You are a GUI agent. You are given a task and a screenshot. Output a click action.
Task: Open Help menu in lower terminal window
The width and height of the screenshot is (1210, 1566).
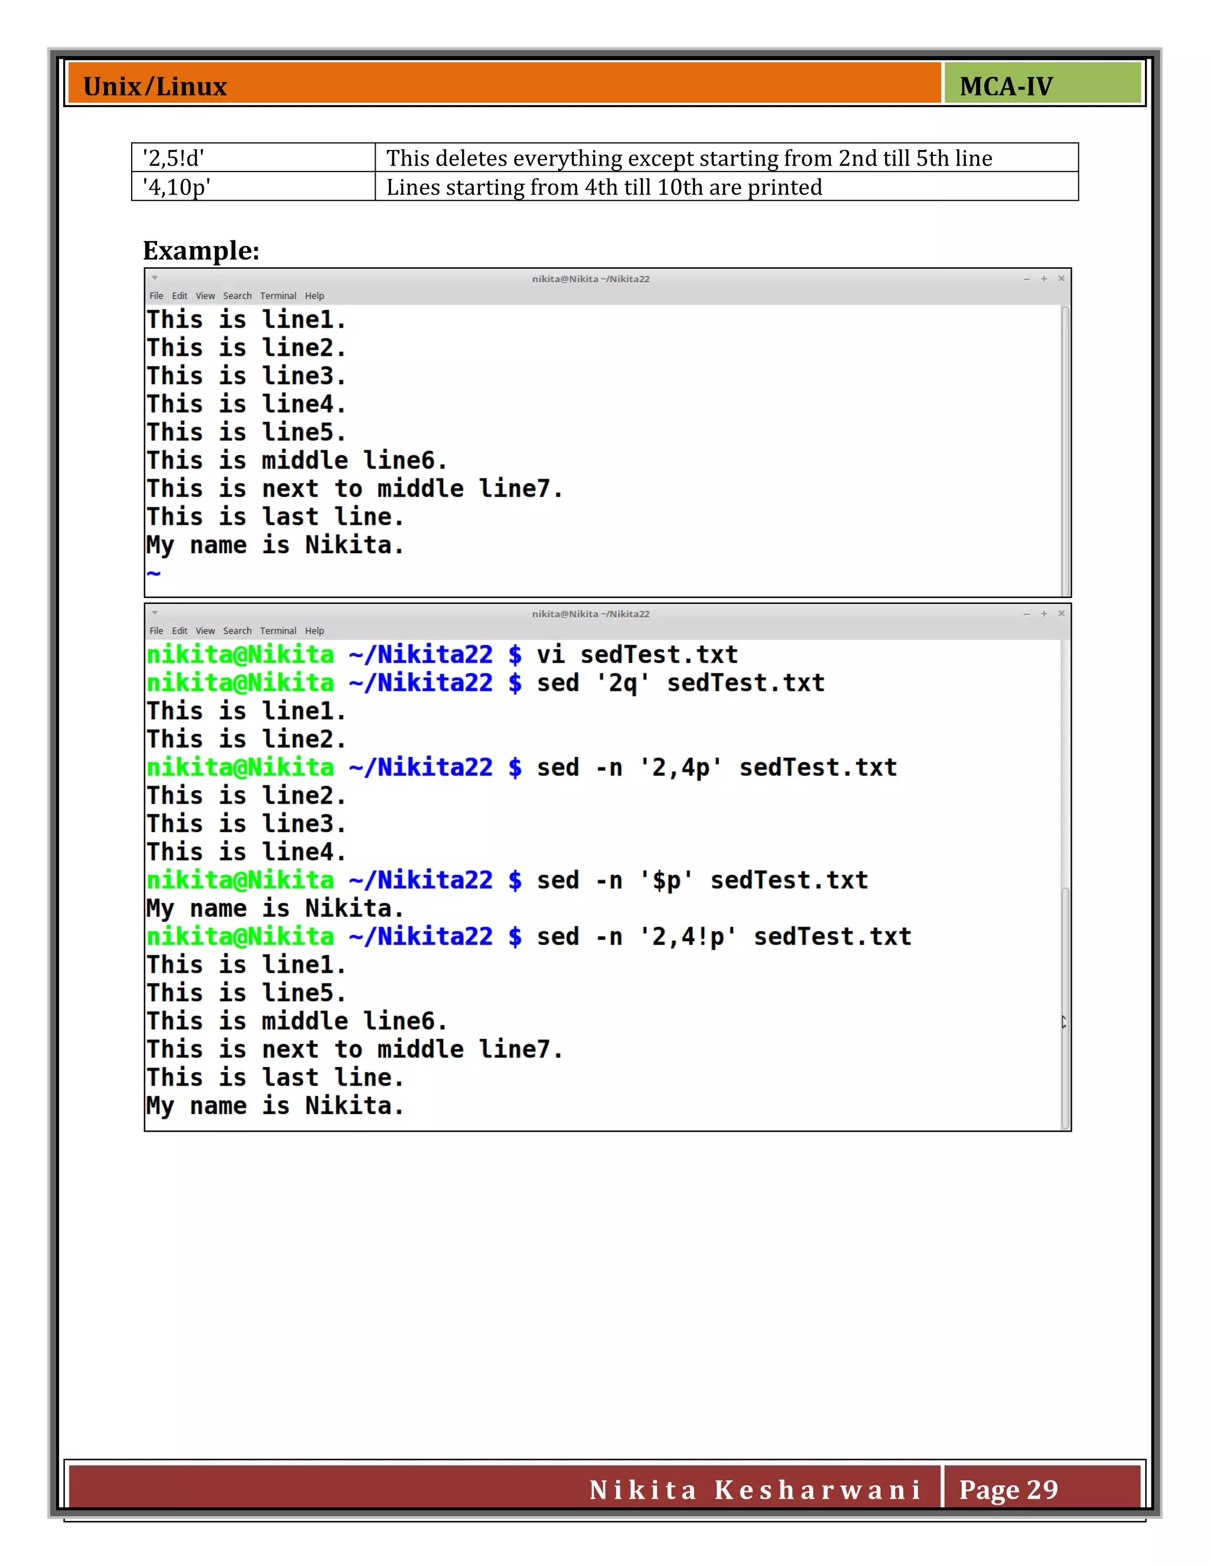point(314,631)
